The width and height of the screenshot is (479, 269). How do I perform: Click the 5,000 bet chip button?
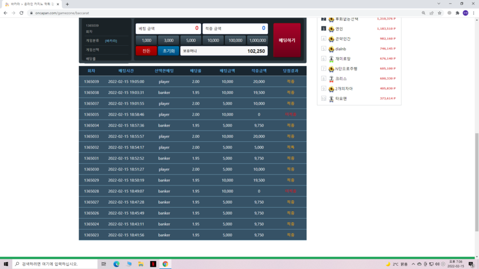pyautogui.click(x=191, y=40)
